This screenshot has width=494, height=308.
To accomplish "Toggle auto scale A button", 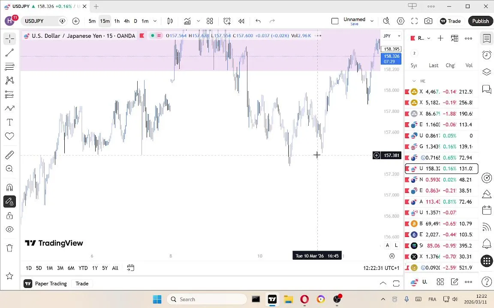I will pos(388,246).
